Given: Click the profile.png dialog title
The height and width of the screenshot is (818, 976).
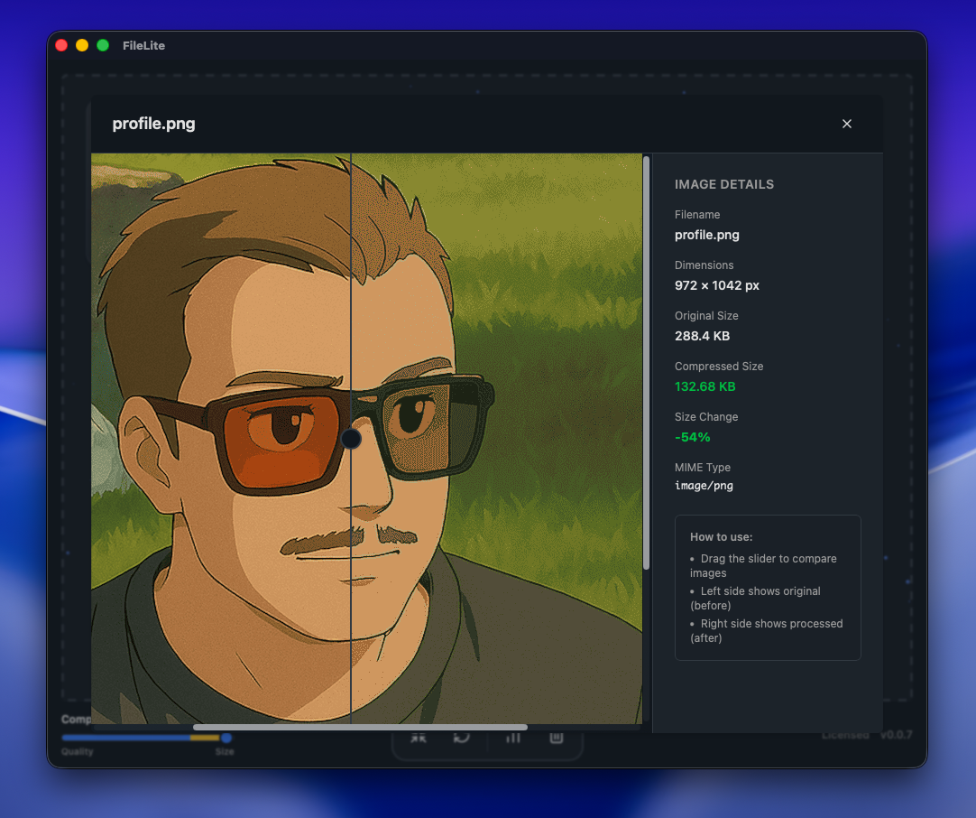Looking at the screenshot, I should [153, 124].
